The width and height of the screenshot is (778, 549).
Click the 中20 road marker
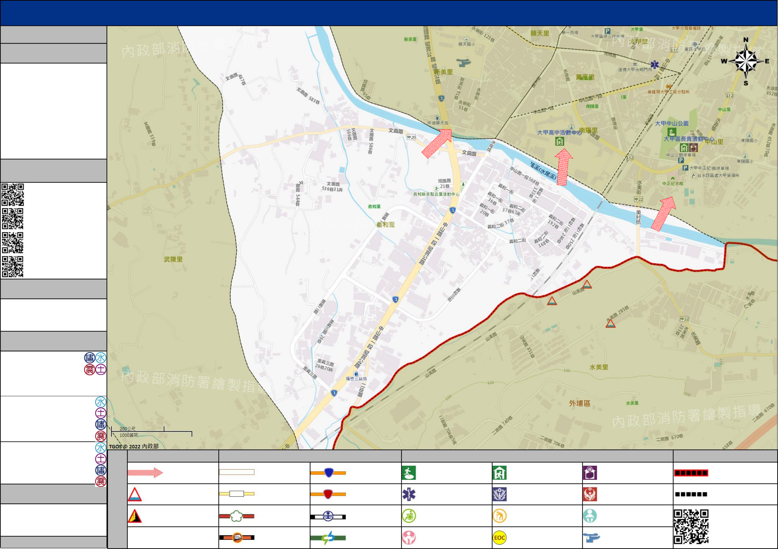tap(411, 137)
